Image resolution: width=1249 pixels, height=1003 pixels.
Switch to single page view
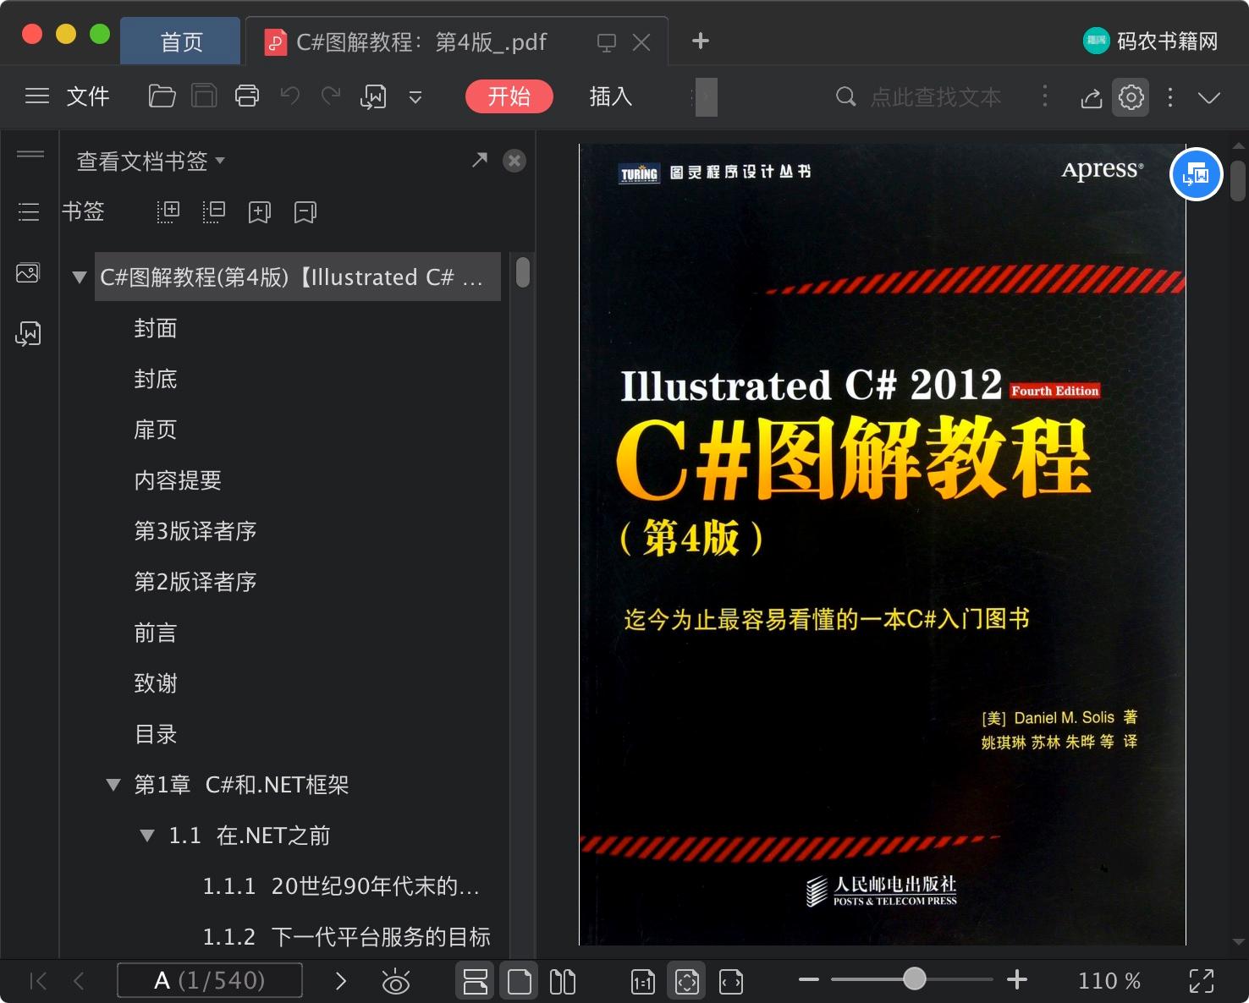click(520, 981)
